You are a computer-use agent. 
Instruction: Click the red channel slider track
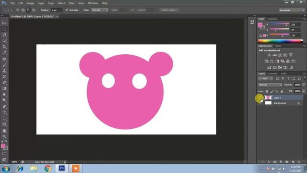click(x=279, y=24)
